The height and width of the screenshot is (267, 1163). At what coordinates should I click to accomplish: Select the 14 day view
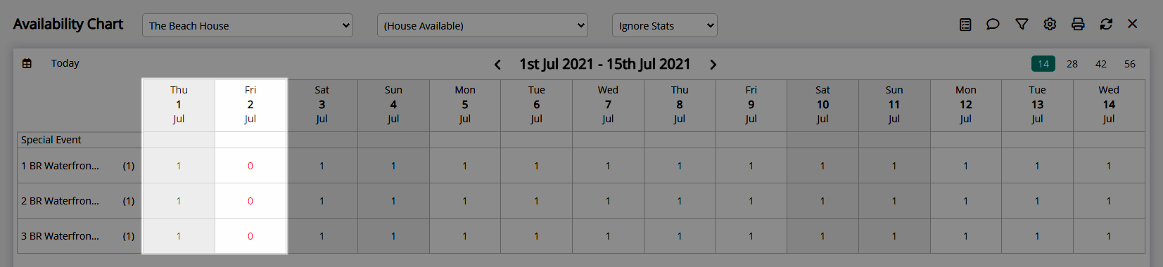pyautogui.click(x=1043, y=64)
